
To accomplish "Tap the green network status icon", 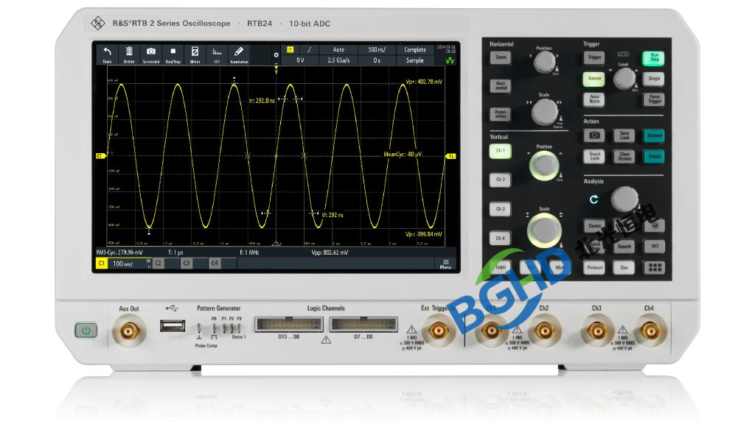I will click(450, 60).
